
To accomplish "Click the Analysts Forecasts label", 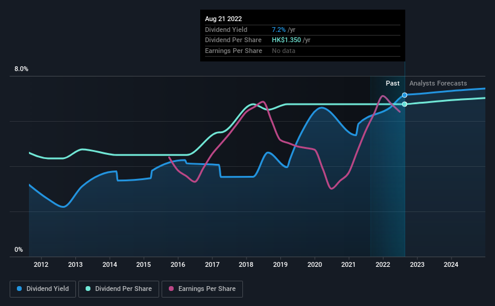I will (x=438, y=83).
